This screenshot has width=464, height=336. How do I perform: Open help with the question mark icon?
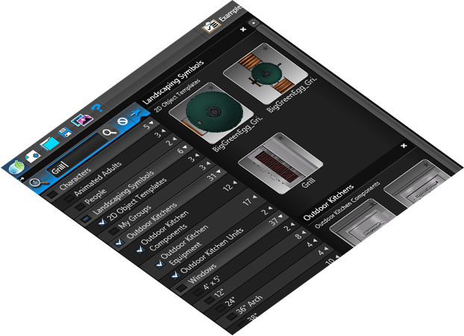96,109
